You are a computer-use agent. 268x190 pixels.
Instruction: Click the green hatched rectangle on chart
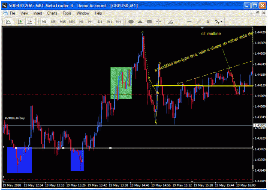[121, 83]
